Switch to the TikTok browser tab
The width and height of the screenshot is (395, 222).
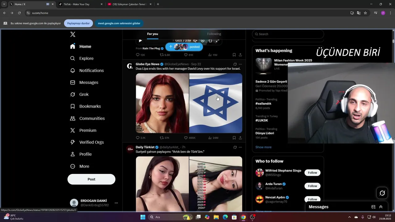click(81, 4)
